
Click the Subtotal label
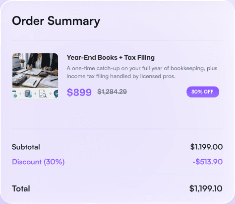[26, 147]
